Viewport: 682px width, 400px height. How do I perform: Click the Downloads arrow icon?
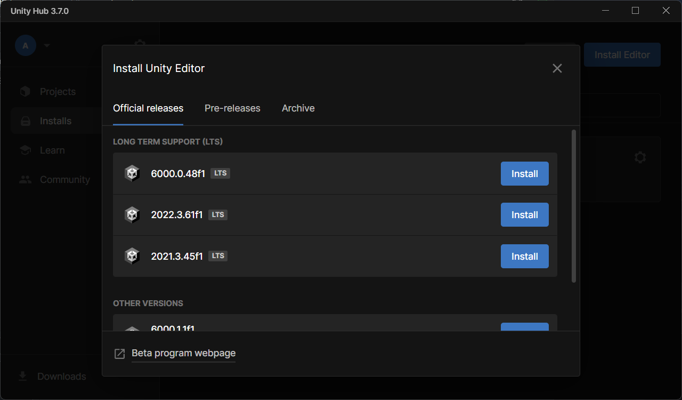[x=22, y=377]
